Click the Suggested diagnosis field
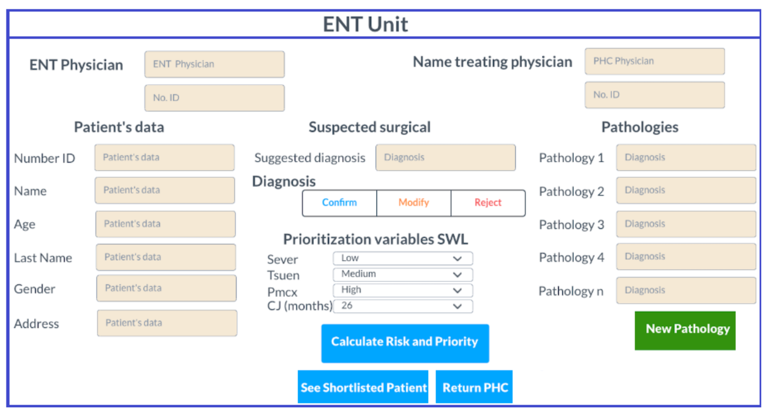The height and width of the screenshot is (413, 770). 445,157
